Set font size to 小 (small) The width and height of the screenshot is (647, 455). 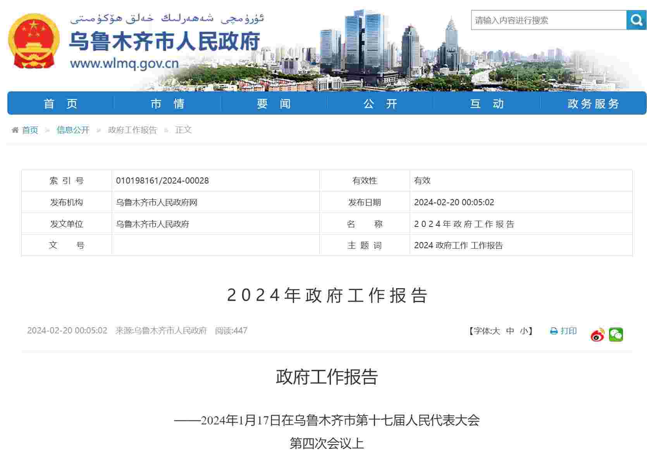(x=524, y=331)
